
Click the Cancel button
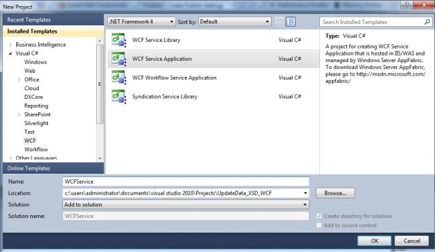(412, 241)
